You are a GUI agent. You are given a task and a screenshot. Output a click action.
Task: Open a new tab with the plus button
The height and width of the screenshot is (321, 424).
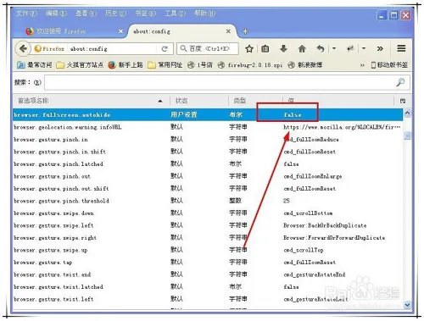coord(245,31)
